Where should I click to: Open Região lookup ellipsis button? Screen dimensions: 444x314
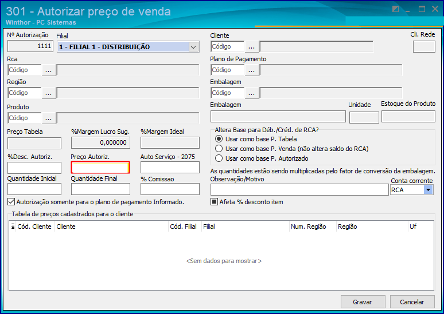coord(48,93)
